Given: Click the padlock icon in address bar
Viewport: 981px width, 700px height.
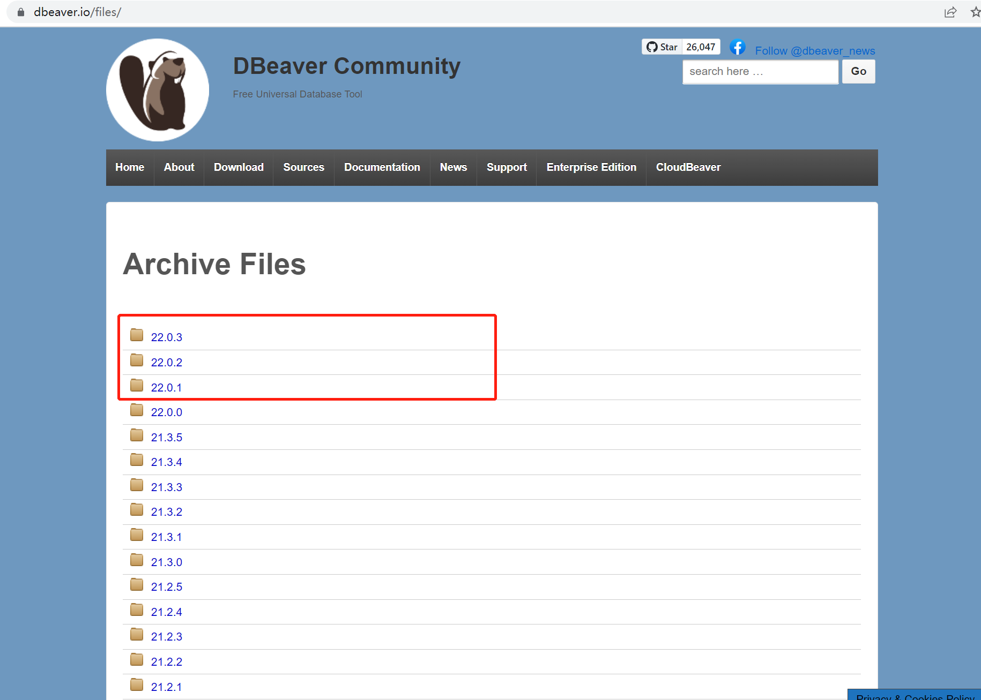Looking at the screenshot, I should 20,12.
